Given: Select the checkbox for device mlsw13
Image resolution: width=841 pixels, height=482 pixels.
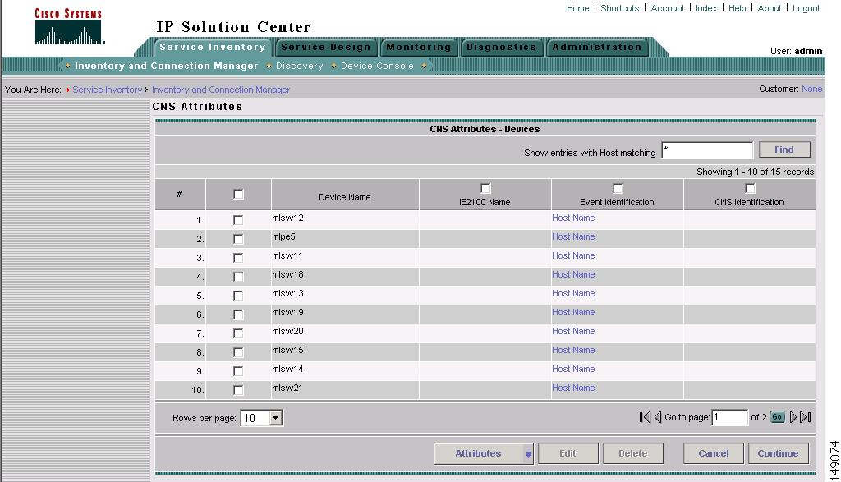Looking at the screenshot, I should (238, 296).
